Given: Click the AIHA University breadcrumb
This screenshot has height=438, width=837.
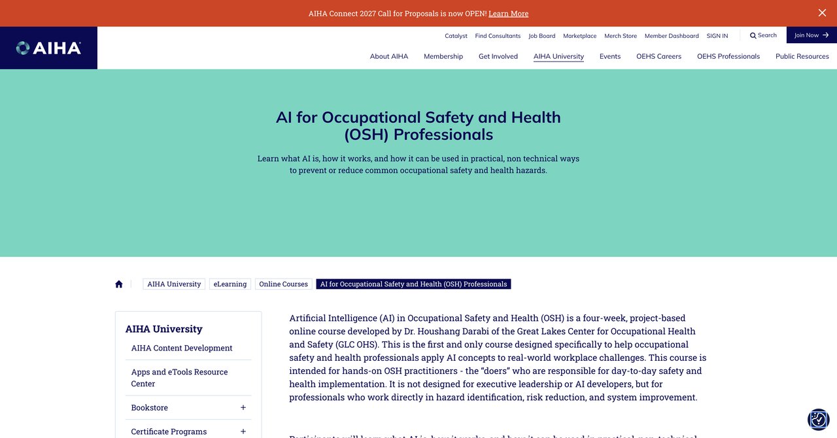Looking at the screenshot, I should [x=174, y=284].
